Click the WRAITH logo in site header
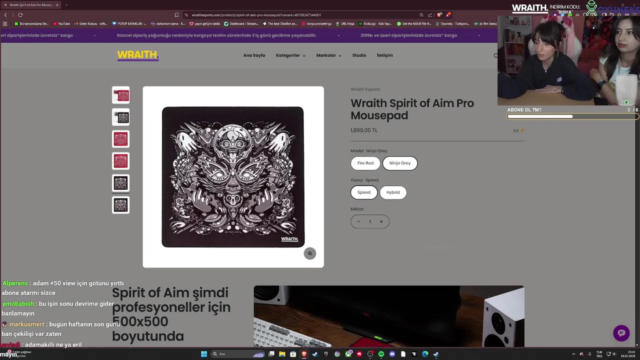Viewport: 640px width, 360px height. point(138,55)
